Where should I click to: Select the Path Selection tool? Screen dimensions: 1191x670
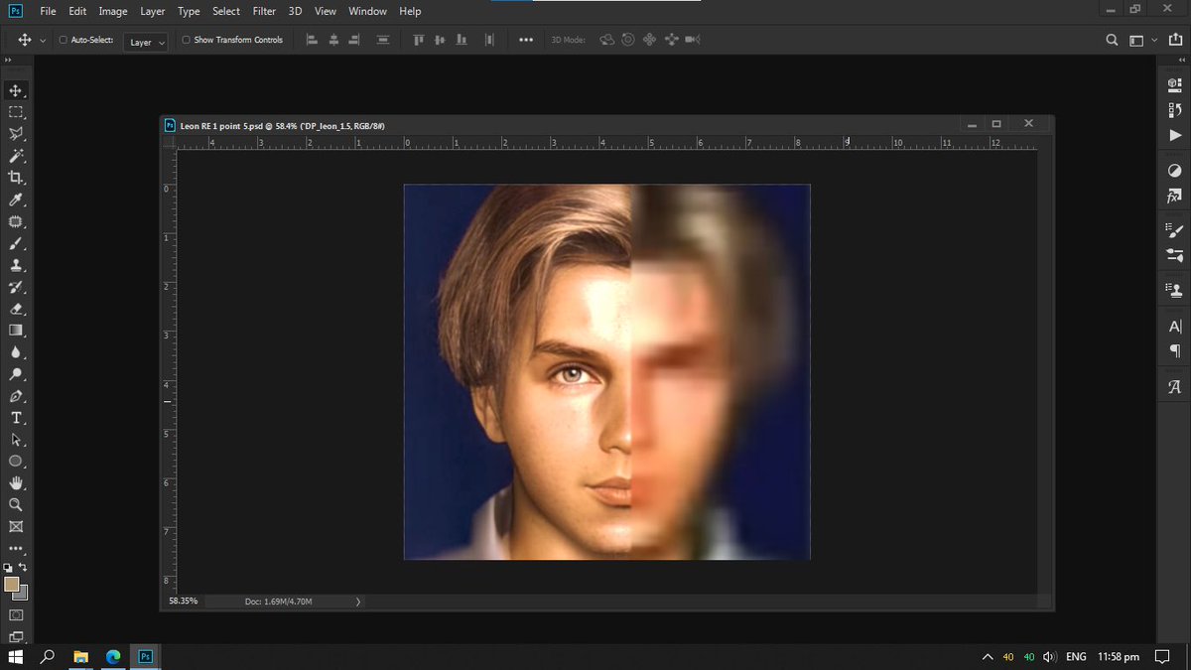pos(16,440)
